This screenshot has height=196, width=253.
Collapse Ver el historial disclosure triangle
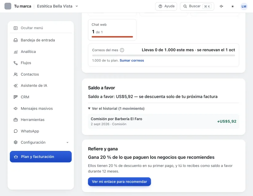coord(89,108)
